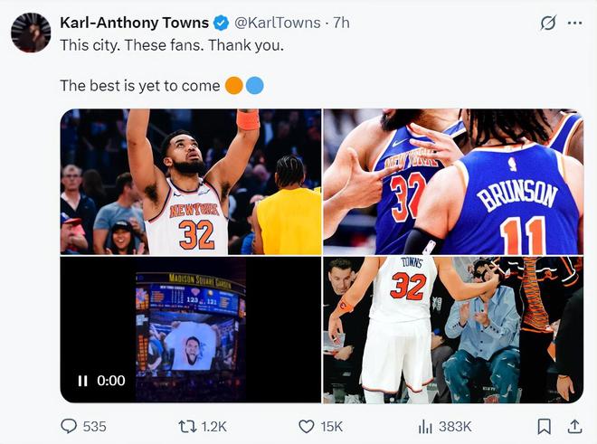Open the photo of Towns raising arms

(191, 182)
